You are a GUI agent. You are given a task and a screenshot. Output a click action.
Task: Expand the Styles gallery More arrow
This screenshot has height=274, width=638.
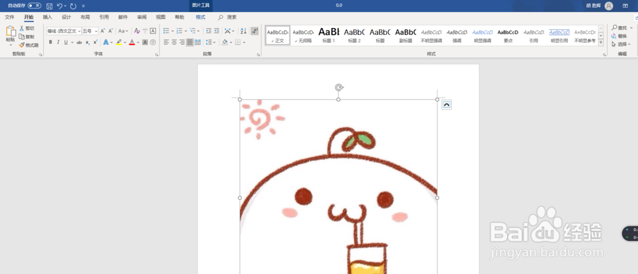(601, 42)
